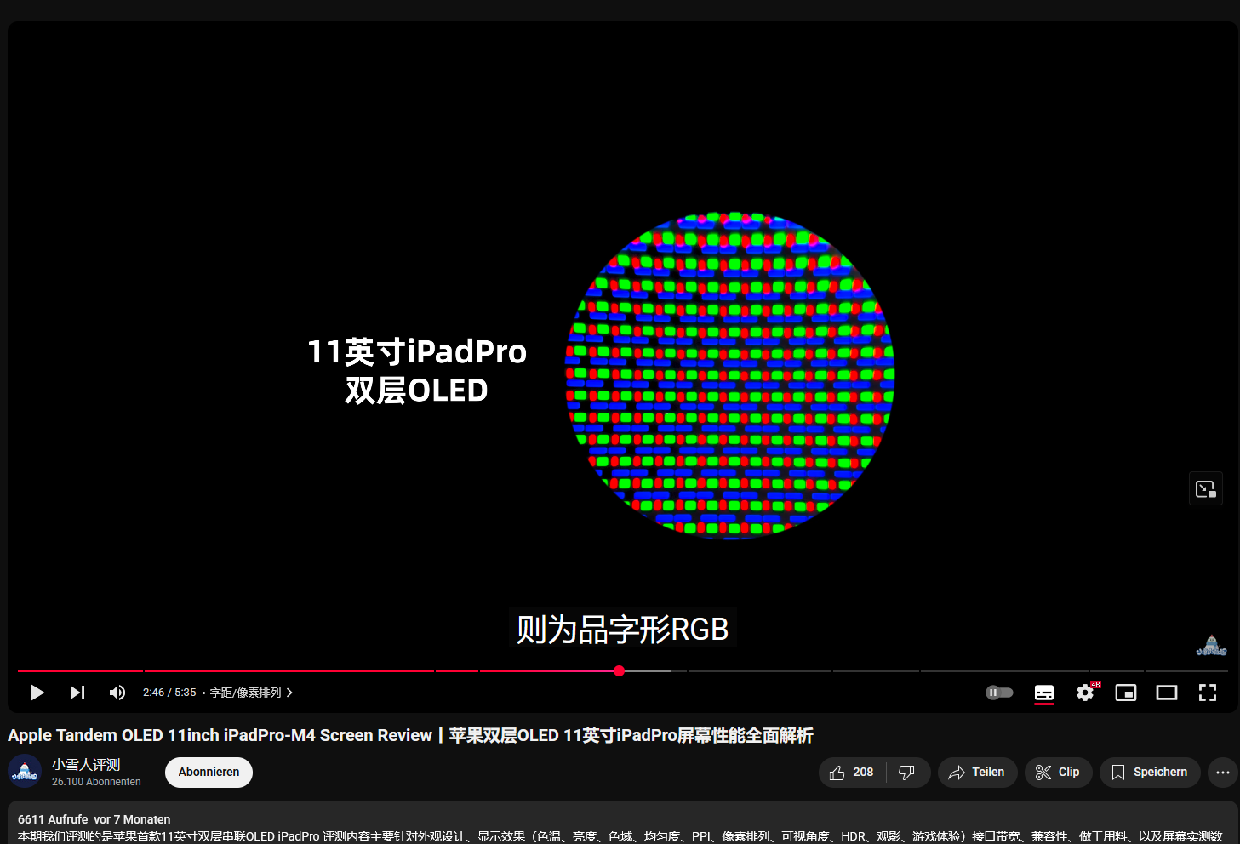
Task: Click the picture-in-picture pop-out icon
Action: [1205, 488]
